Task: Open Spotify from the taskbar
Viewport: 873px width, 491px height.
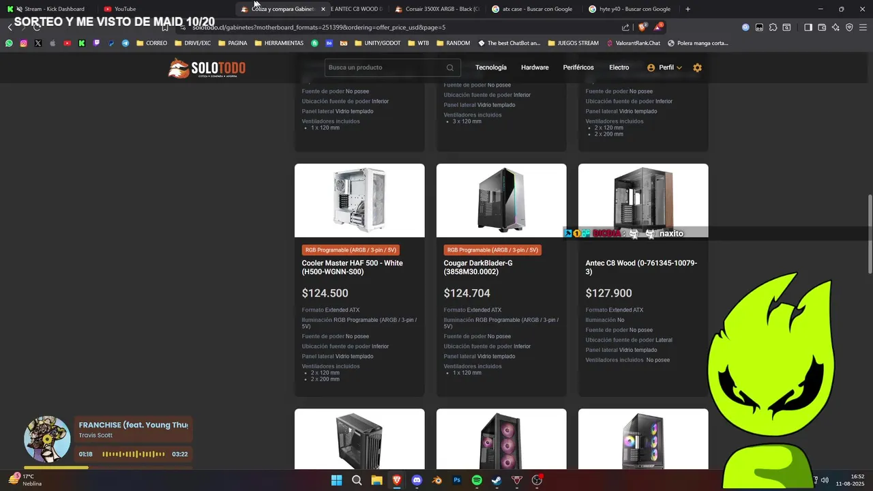Action: tap(477, 480)
